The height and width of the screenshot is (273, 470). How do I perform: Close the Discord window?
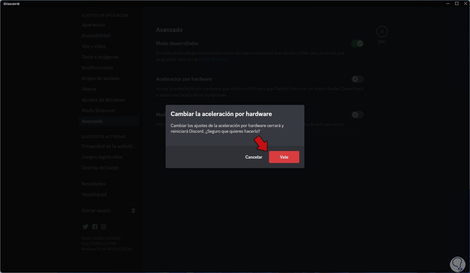[x=466, y=3]
